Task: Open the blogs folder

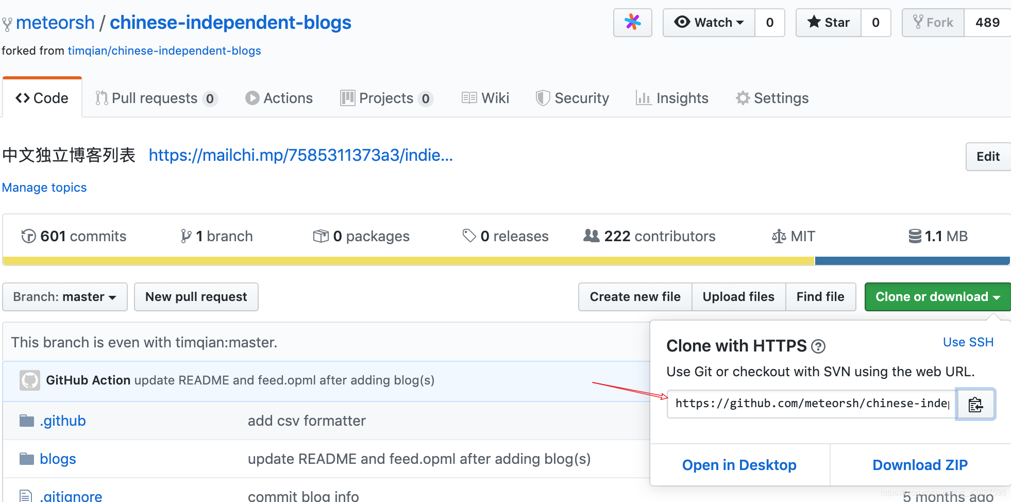Action: [58, 459]
